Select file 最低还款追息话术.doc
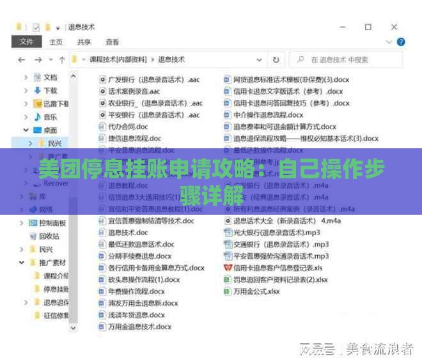The image size is (422, 363). pos(136,244)
